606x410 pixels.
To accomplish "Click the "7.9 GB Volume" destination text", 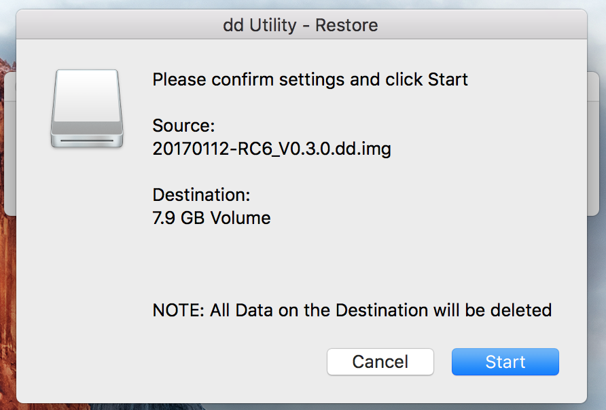I will 211,219.
